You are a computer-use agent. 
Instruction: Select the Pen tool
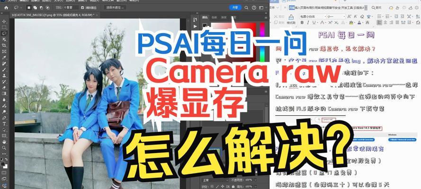(4, 118)
